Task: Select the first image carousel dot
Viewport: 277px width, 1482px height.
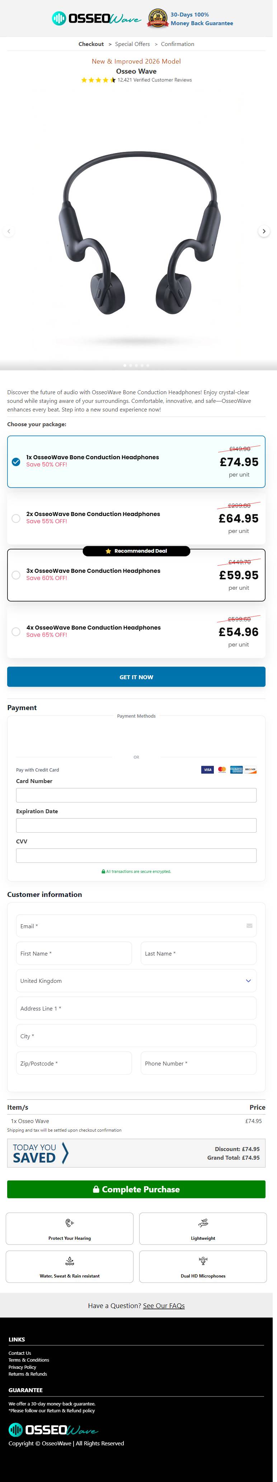Action: pyautogui.click(x=125, y=365)
